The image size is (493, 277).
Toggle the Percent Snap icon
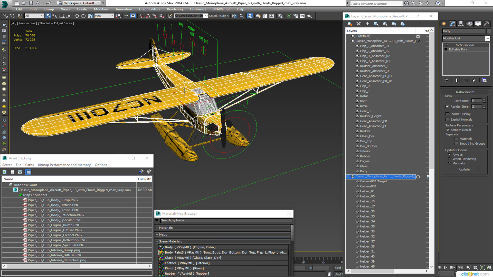pyautogui.click(x=155, y=16)
